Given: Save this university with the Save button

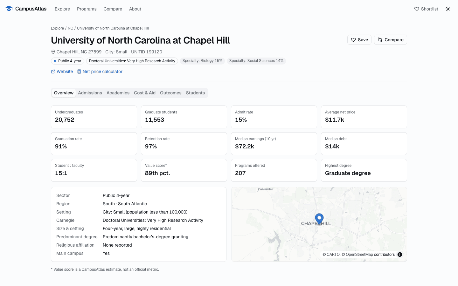Looking at the screenshot, I should [x=359, y=40].
